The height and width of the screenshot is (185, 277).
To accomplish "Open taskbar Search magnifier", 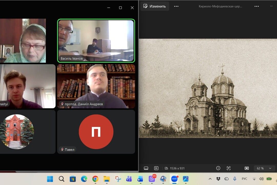I will [62, 179].
